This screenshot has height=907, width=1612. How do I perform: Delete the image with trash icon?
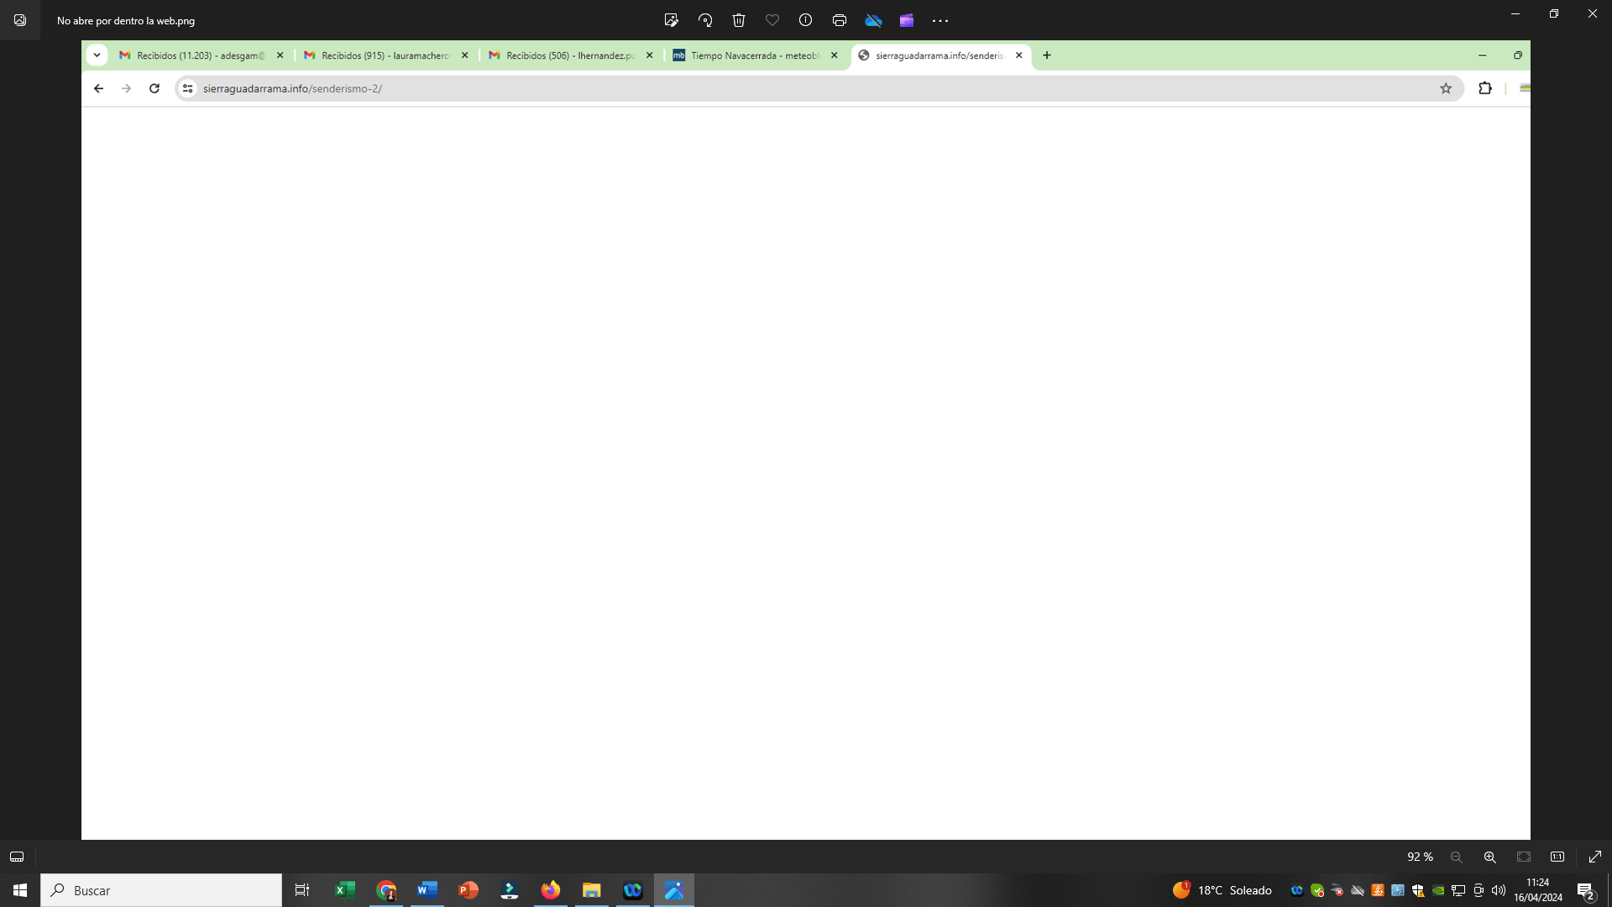tap(739, 20)
